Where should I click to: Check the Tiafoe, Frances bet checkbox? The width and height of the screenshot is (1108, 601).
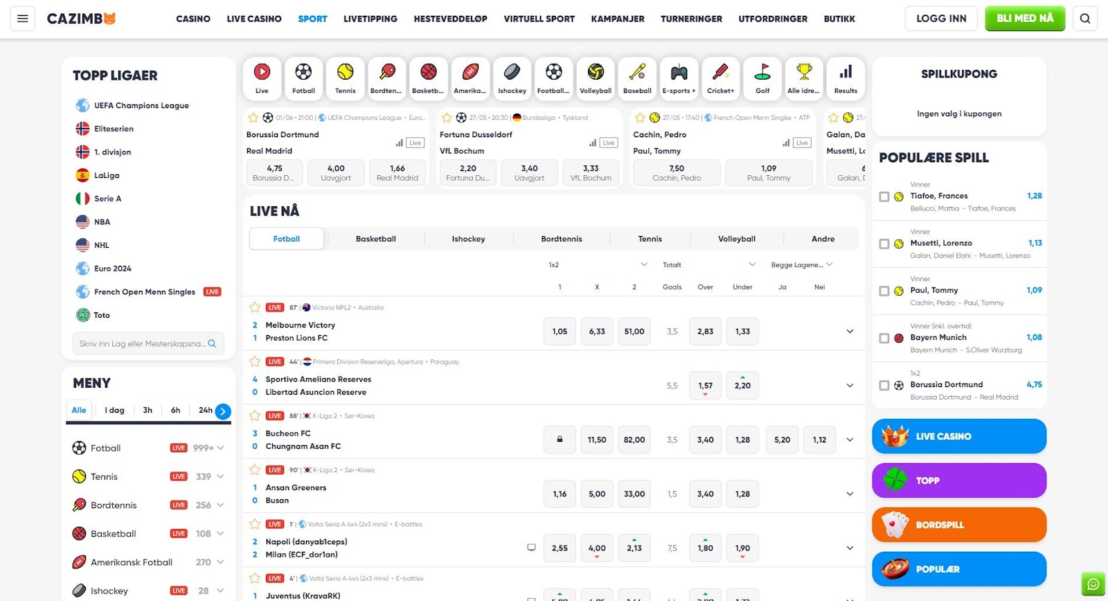pyautogui.click(x=884, y=197)
